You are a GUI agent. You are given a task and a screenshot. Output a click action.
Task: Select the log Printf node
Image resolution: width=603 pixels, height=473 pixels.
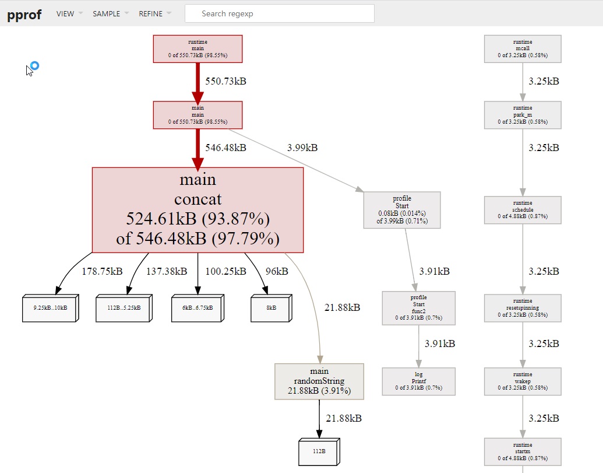click(x=419, y=381)
